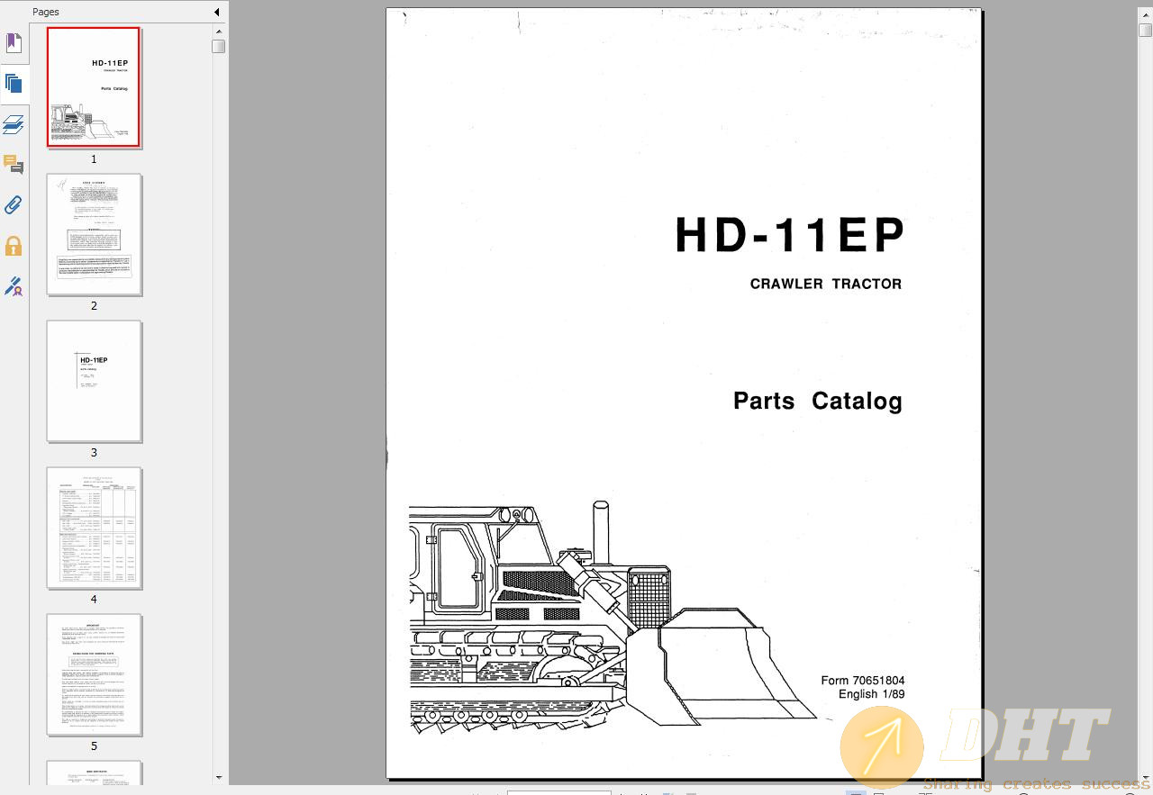
Task: Jump to page 3 thumbnail
Action: point(94,381)
